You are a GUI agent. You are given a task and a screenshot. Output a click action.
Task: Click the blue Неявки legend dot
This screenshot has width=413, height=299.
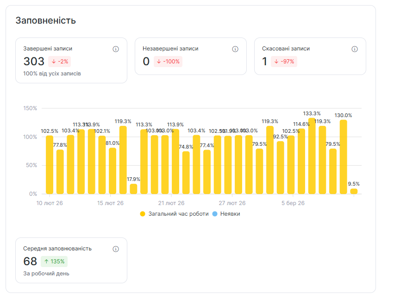pos(214,214)
